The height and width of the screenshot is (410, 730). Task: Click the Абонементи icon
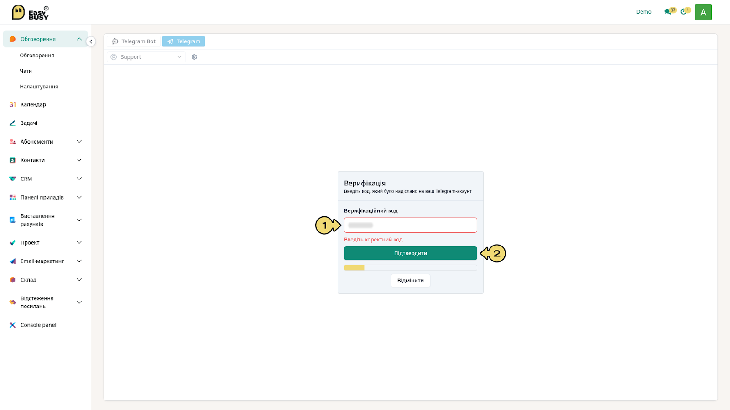[12, 142]
